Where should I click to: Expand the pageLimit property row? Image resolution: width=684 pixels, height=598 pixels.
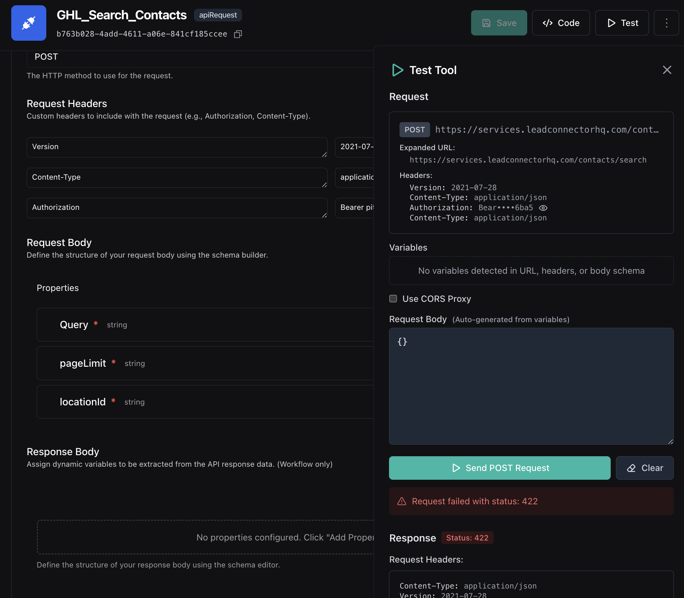pos(205,363)
